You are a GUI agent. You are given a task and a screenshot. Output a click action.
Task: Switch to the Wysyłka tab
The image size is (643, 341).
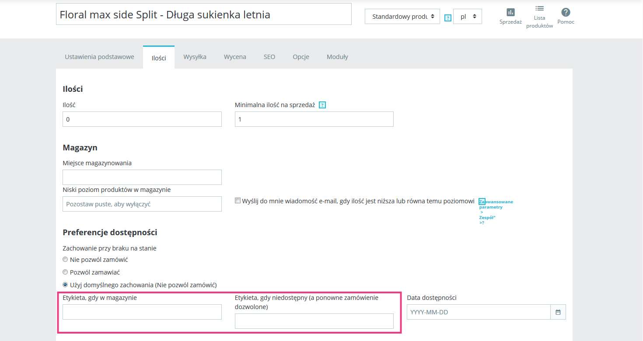195,57
